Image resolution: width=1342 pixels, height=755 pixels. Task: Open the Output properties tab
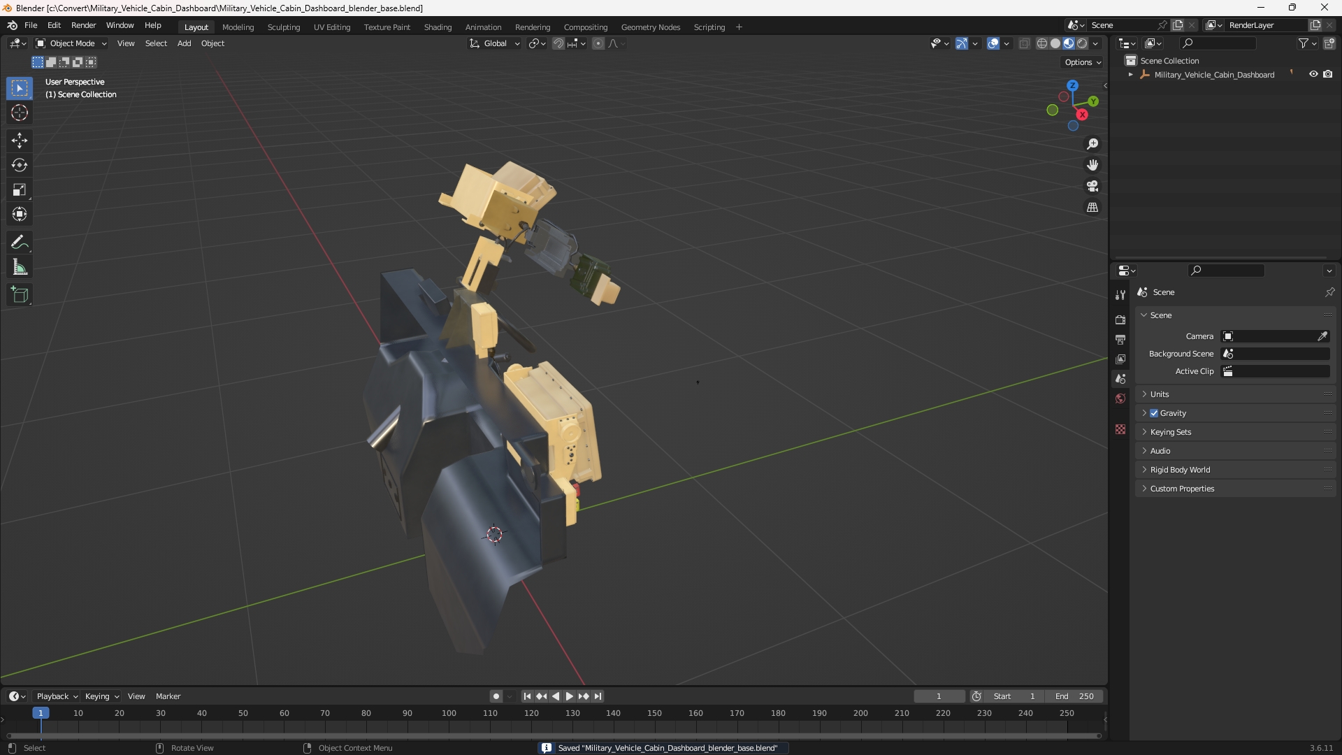point(1120,339)
